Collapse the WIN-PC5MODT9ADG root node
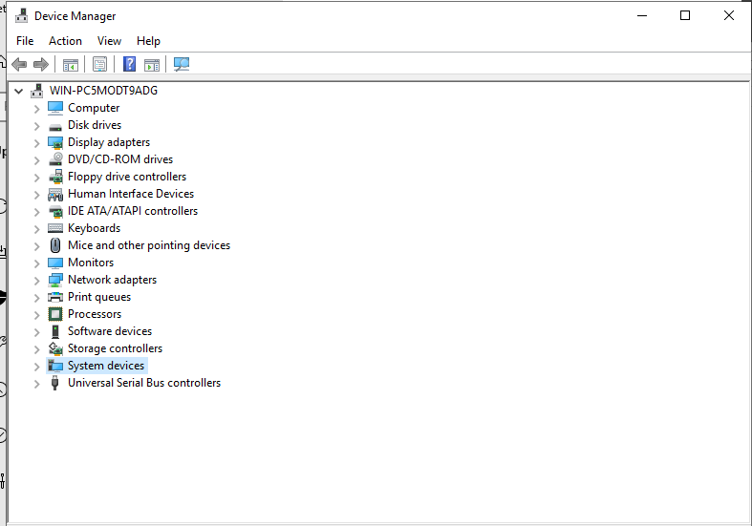 click(x=19, y=91)
